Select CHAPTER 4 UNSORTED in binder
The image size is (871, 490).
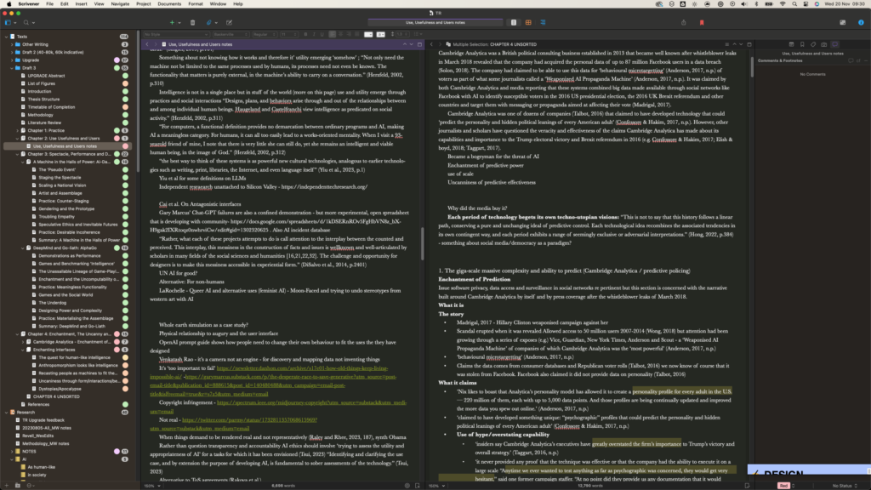56,396
